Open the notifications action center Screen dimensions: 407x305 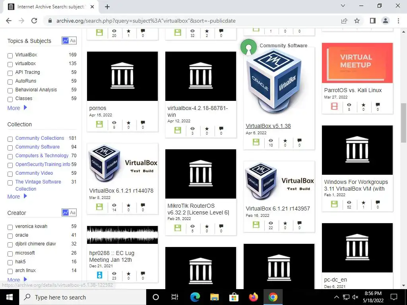click(394, 297)
